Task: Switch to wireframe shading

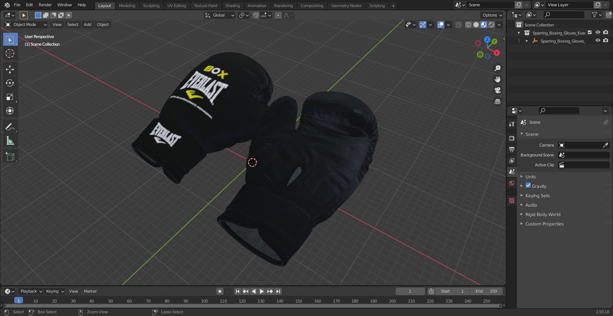Action: click(469, 25)
